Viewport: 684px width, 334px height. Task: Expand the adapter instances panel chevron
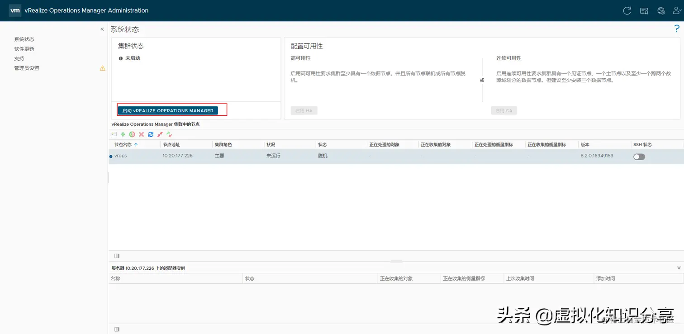pyautogui.click(x=677, y=267)
